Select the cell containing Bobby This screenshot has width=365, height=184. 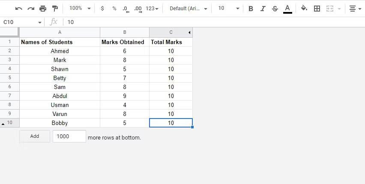[60, 123]
